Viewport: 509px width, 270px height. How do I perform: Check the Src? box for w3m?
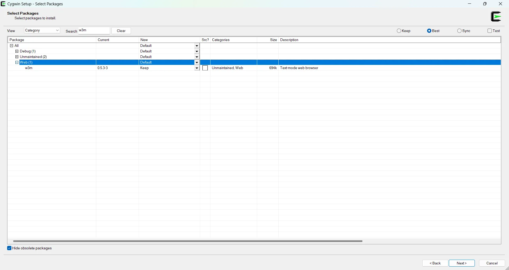pos(205,68)
